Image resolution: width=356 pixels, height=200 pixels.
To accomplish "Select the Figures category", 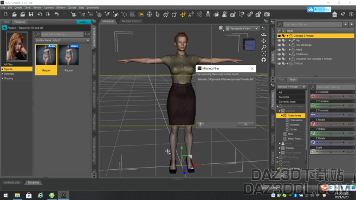I will [x=17, y=69].
